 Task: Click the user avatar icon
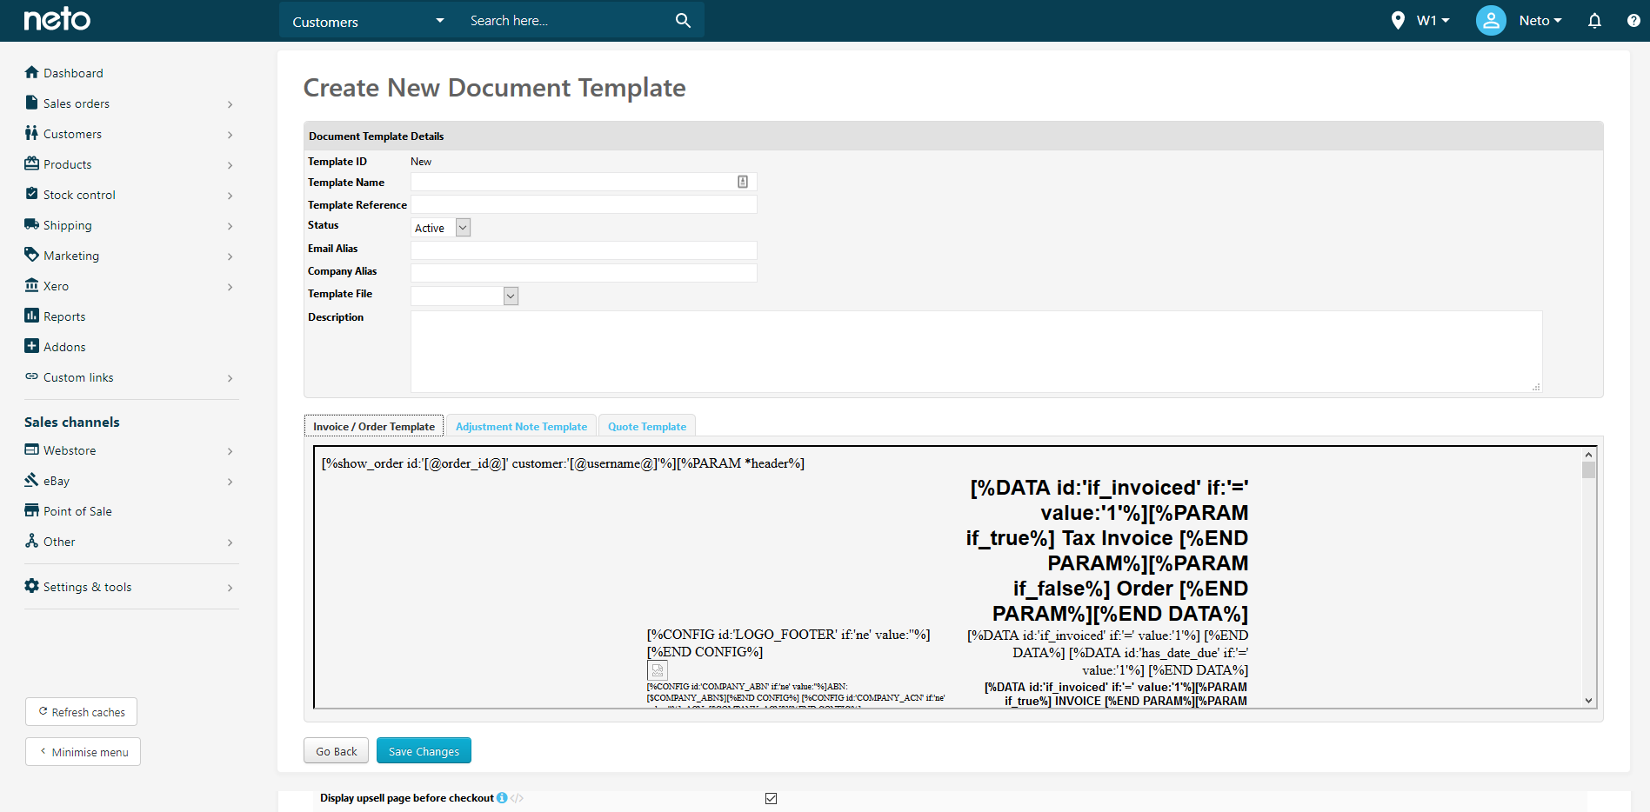1490,21
